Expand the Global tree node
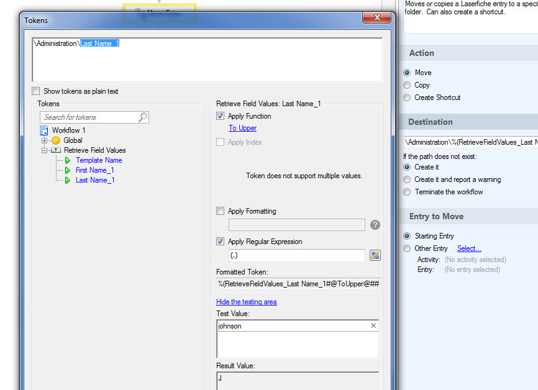Viewport: 538px width, 390px height. (45, 140)
